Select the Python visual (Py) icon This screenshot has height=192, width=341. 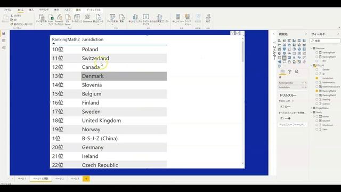point(299,58)
